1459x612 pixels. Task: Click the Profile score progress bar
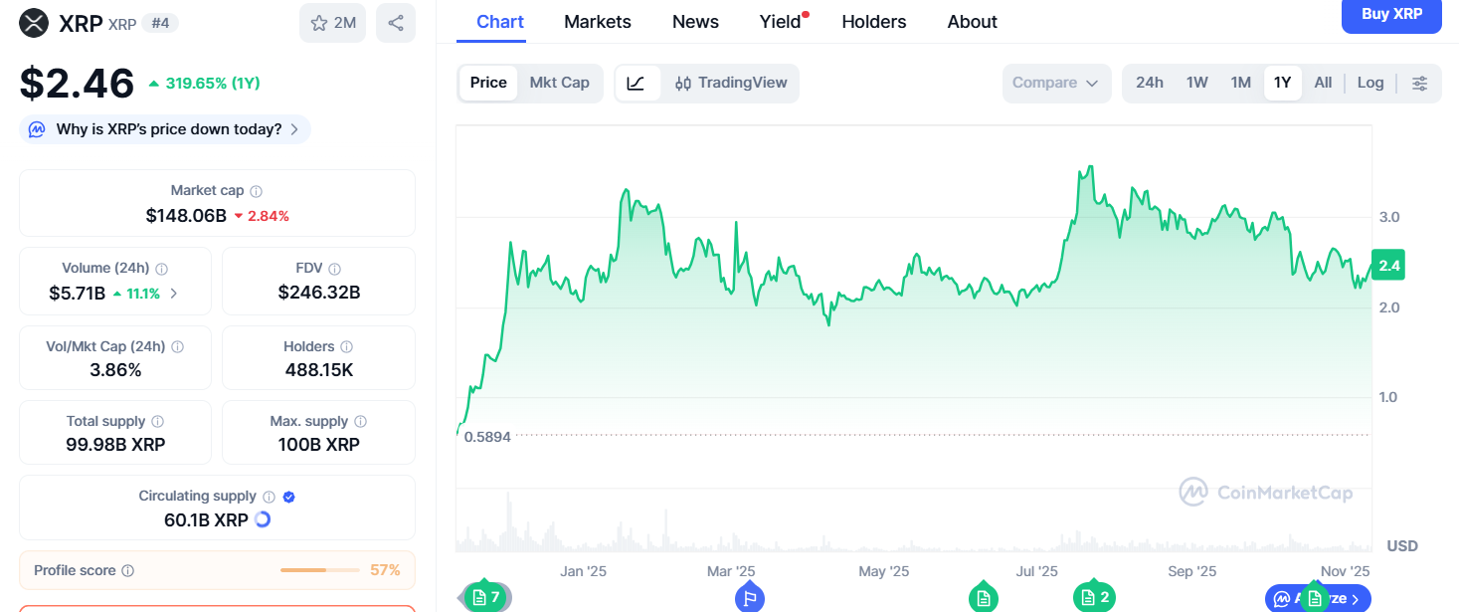[x=319, y=570]
